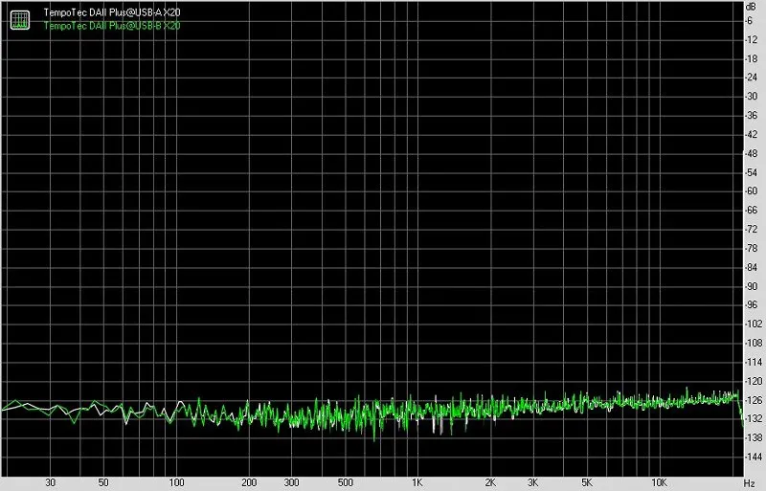Select the white TempoTec DAII Plus@USB-A X20 legend
The height and width of the screenshot is (491, 766).
pos(112,12)
